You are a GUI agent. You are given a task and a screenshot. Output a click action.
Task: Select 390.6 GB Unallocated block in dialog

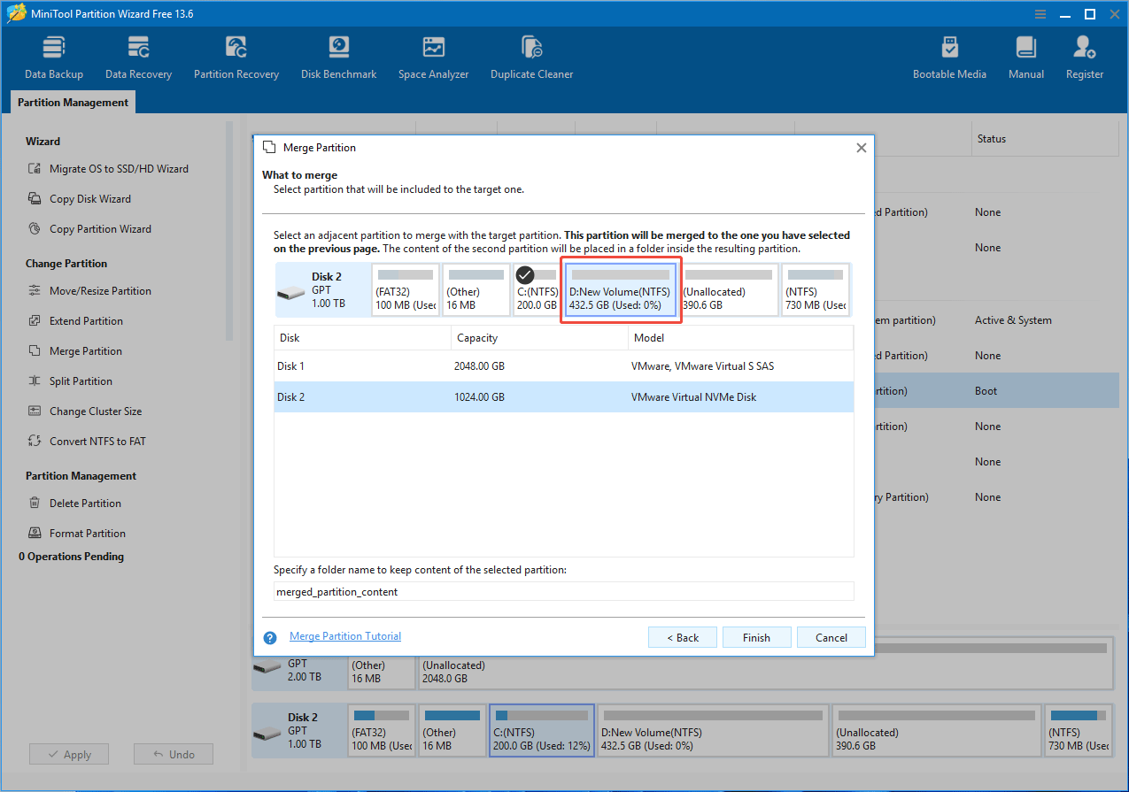729,290
